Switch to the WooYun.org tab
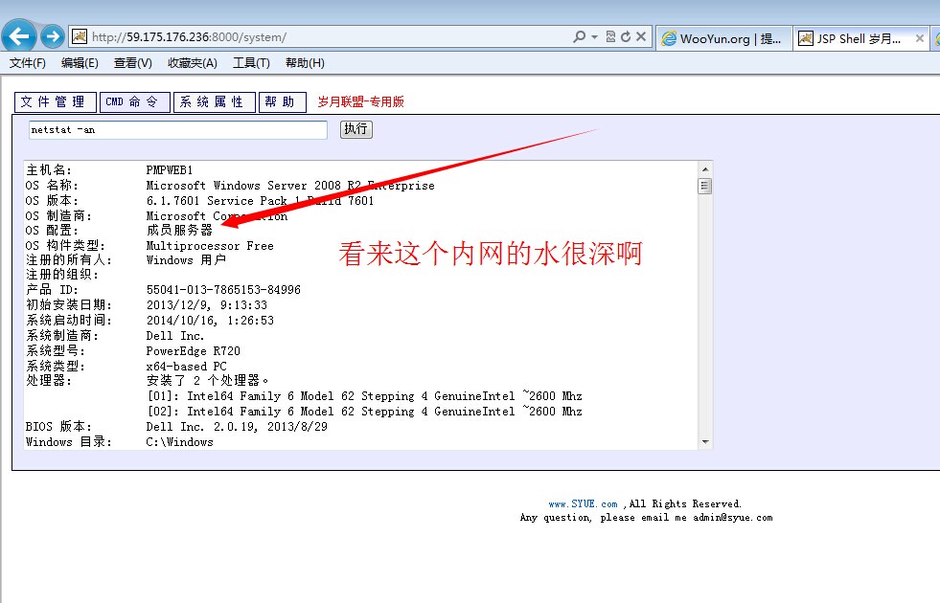940x603 pixels. point(724,39)
